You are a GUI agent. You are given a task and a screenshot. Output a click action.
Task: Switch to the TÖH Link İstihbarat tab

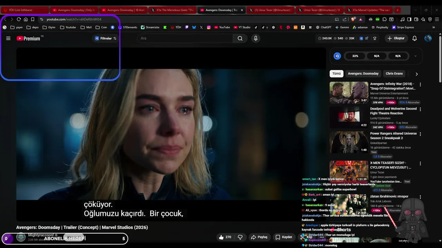tap(24, 10)
